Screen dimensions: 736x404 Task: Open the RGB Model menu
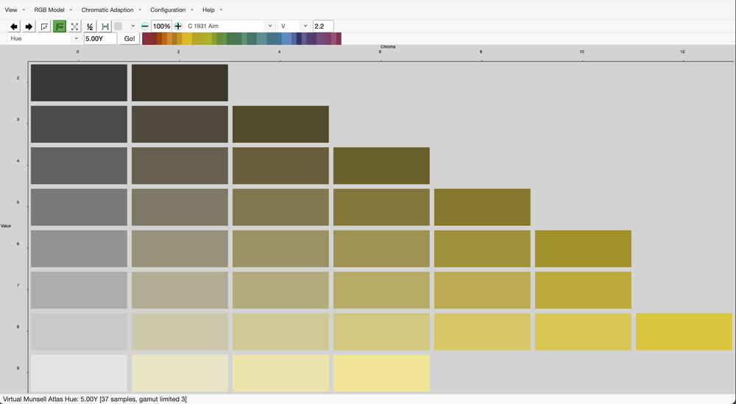point(53,10)
